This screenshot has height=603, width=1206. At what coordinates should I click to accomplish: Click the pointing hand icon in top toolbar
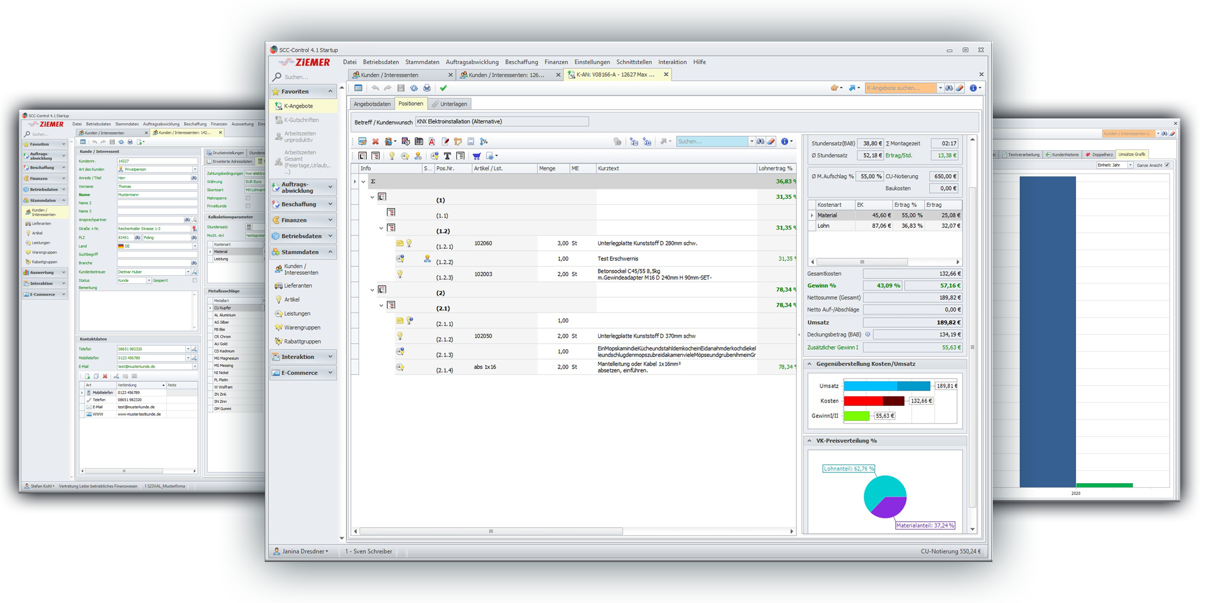(834, 88)
